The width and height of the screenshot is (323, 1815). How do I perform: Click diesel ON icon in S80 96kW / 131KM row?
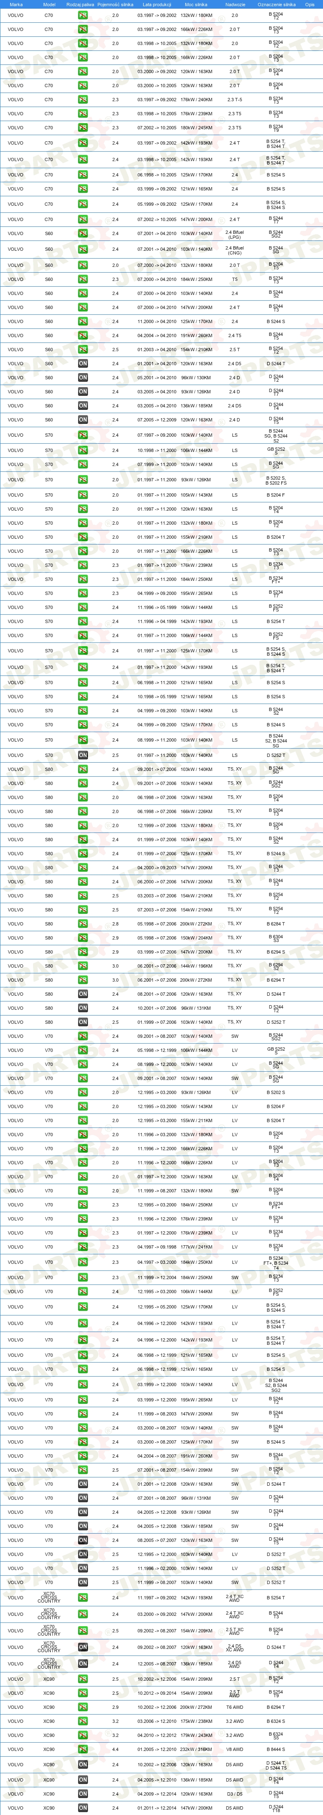click(x=82, y=1008)
